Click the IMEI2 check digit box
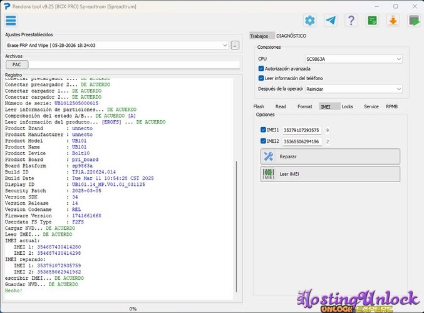This screenshot has height=313, width=424. tap(327, 141)
